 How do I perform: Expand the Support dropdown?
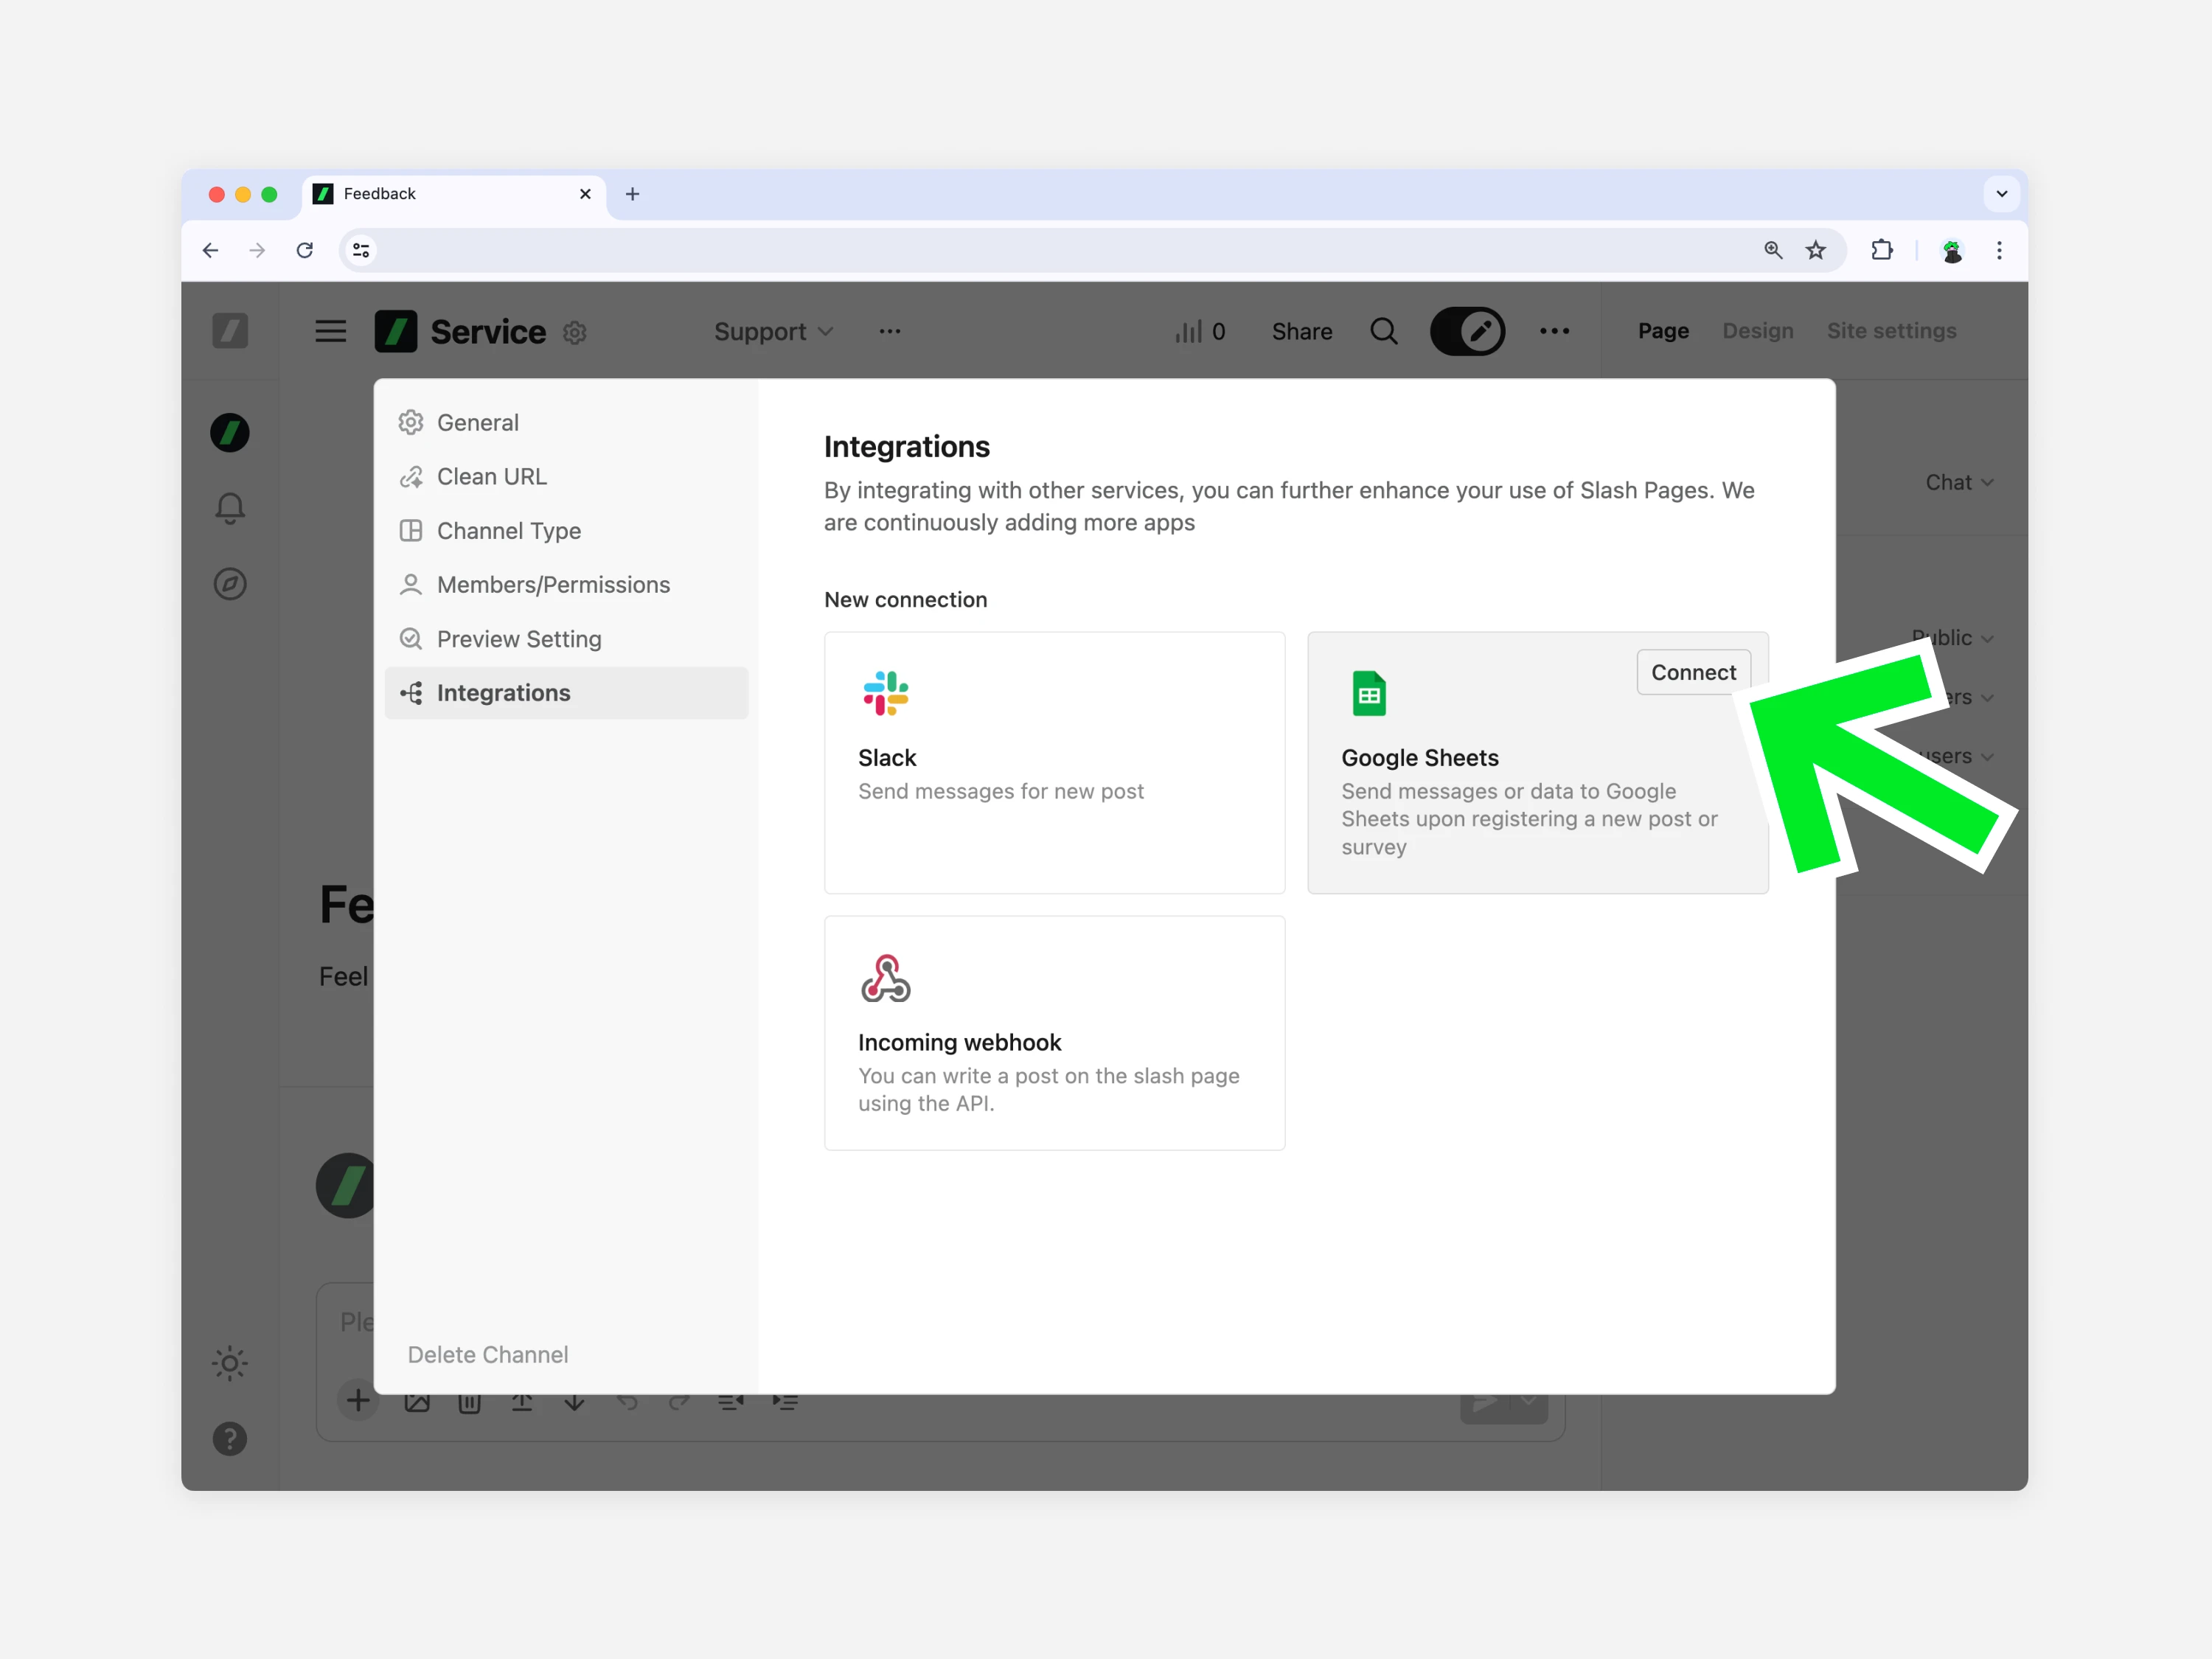[773, 331]
